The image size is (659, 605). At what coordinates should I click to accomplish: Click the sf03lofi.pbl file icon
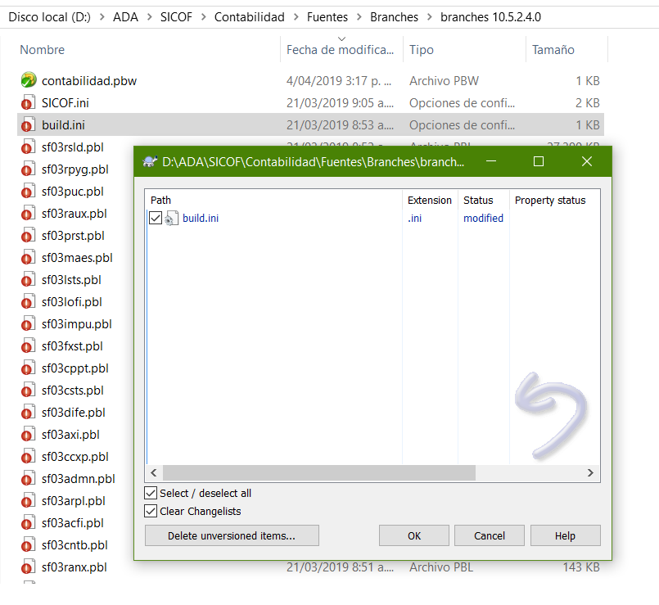(x=28, y=302)
